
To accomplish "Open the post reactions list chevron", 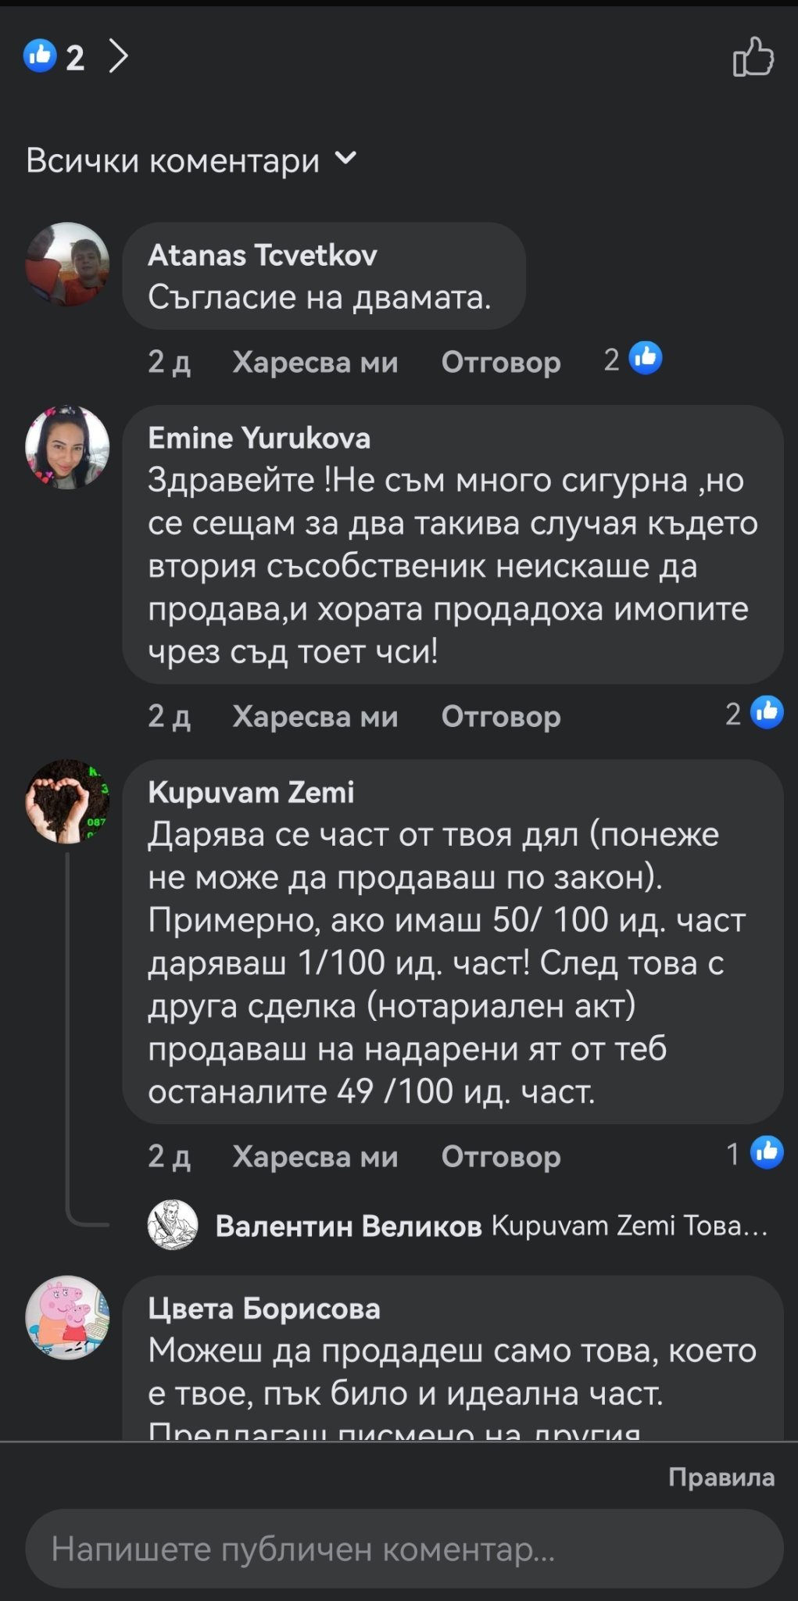I will pos(119,56).
